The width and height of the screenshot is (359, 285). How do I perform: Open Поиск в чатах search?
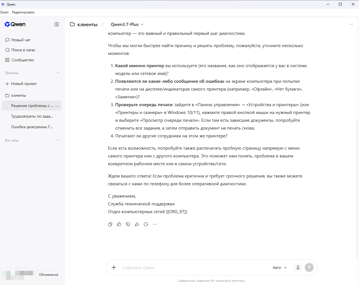[20, 50]
